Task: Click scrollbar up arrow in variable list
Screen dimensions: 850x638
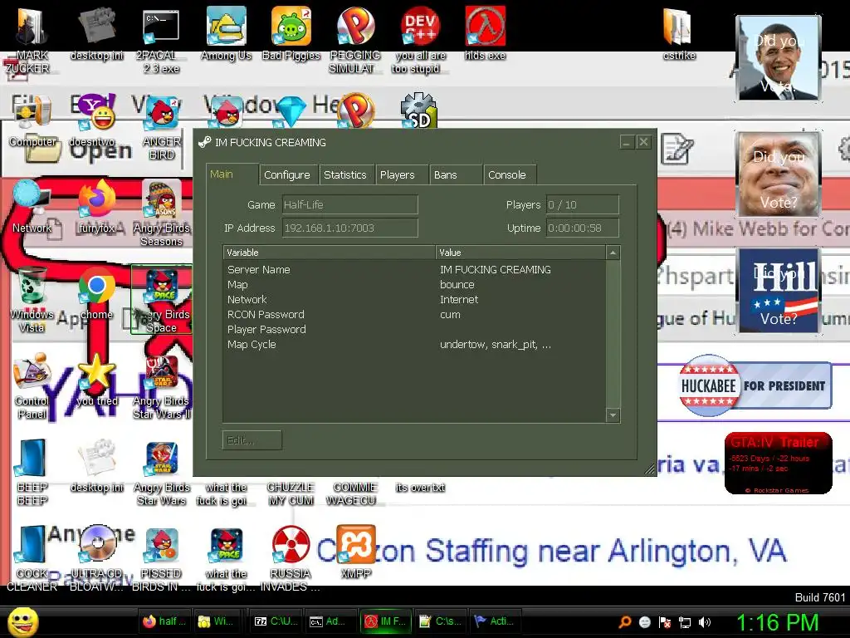Action: coord(613,253)
